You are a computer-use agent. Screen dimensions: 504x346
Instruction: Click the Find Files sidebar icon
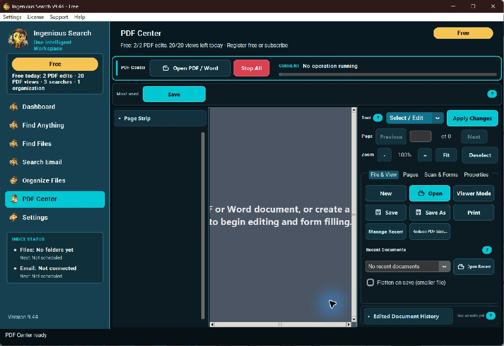(x=14, y=143)
